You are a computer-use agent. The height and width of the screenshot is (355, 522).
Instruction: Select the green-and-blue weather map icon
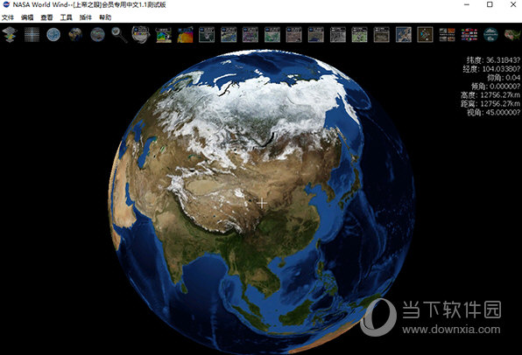[164, 35]
